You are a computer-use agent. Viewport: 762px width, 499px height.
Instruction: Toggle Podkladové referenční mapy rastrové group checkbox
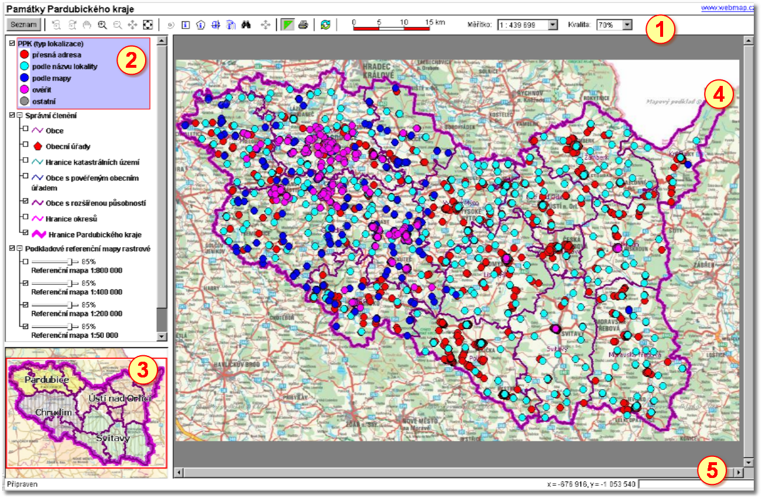pyautogui.click(x=13, y=248)
